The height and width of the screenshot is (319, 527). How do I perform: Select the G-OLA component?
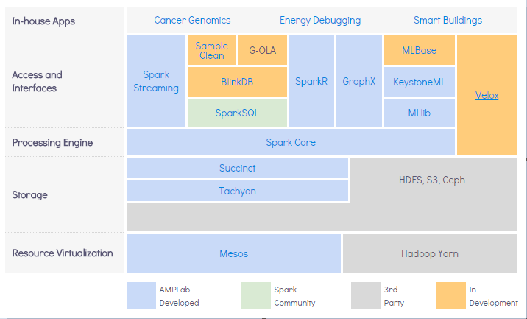(262, 50)
